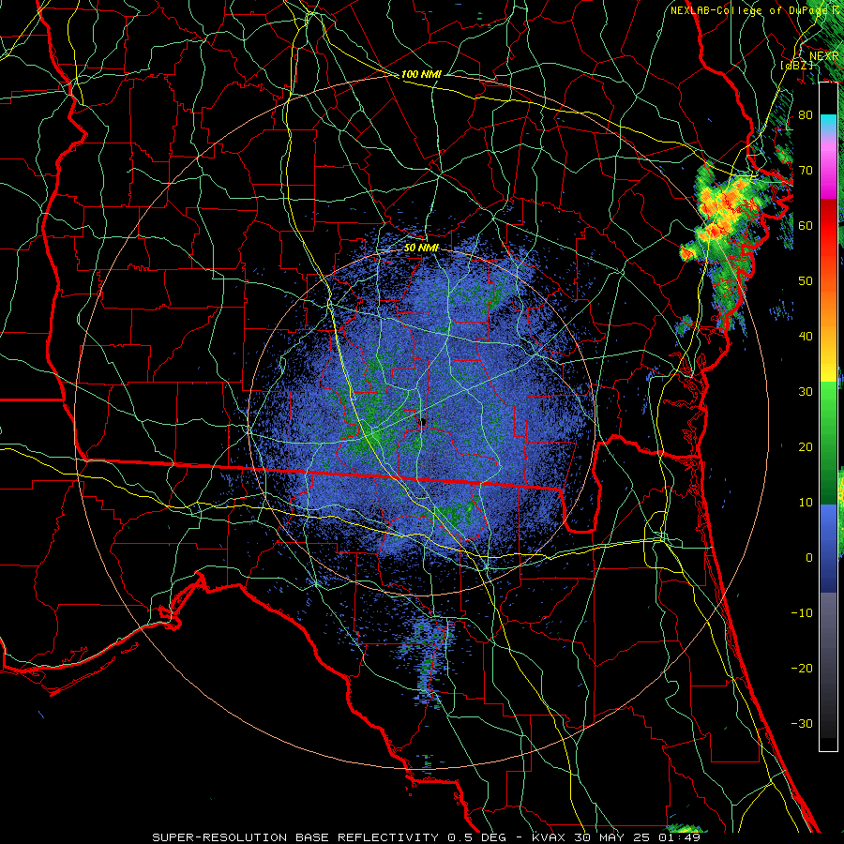The width and height of the screenshot is (844, 844).
Task: Click the -30 value on the dBZ scale
Action: 802,723
